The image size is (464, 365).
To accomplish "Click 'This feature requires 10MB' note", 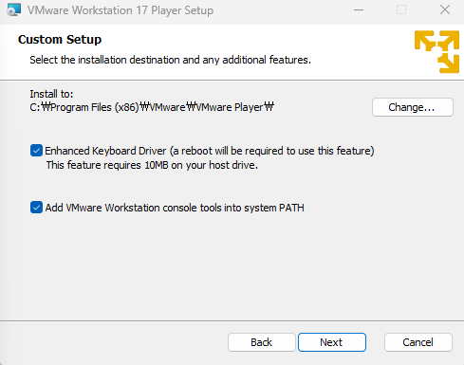I will [152, 165].
